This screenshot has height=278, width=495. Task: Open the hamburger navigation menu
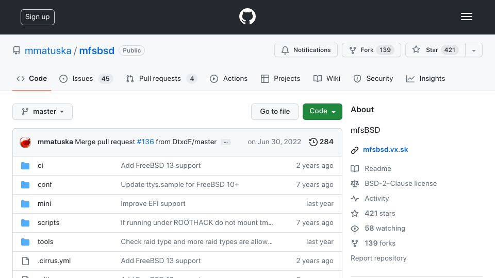click(466, 16)
